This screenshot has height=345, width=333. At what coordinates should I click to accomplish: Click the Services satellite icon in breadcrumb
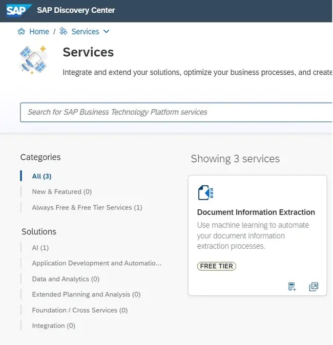click(x=64, y=32)
